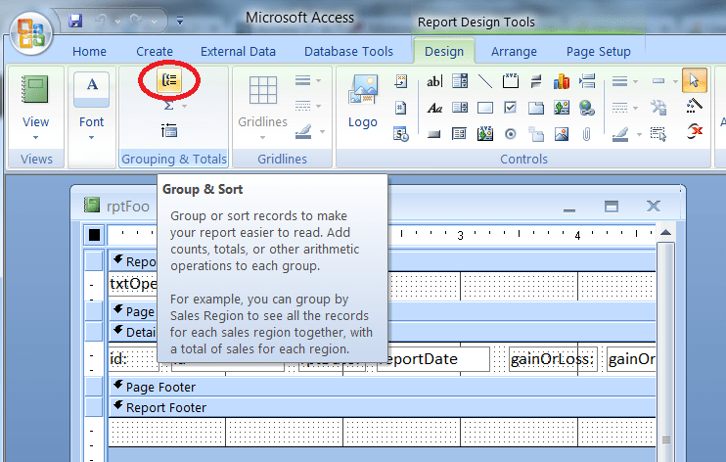Pick the Bound Object Frame control
This screenshot has height=462, width=726.
pyautogui.click(x=484, y=134)
